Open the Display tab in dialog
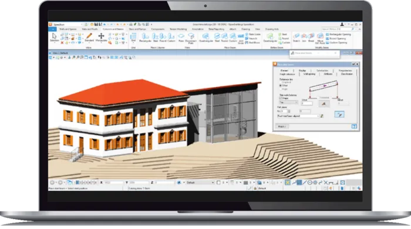 pyautogui.click(x=302, y=71)
